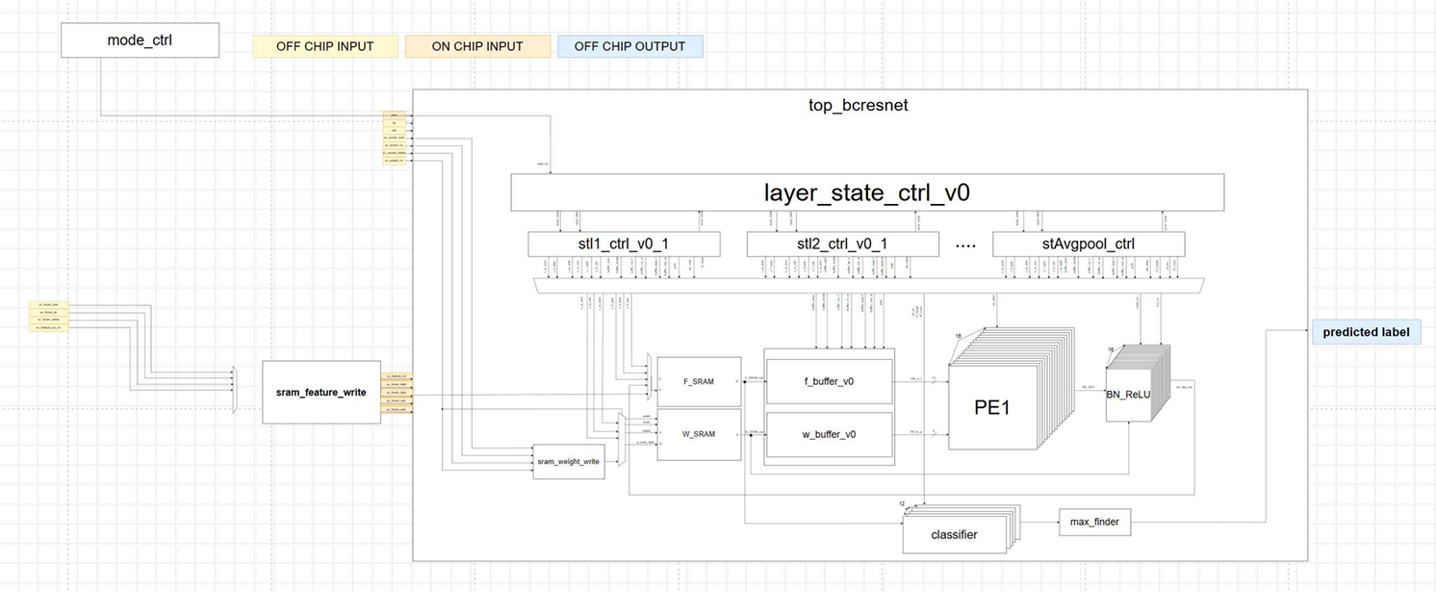Select the OFF CHIP OUTPUT legend box
Image resolution: width=1436 pixels, height=592 pixels.
coord(629,46)
